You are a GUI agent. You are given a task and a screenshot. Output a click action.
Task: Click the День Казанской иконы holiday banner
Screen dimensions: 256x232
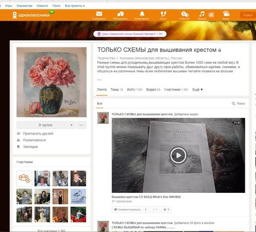[130, 34]
